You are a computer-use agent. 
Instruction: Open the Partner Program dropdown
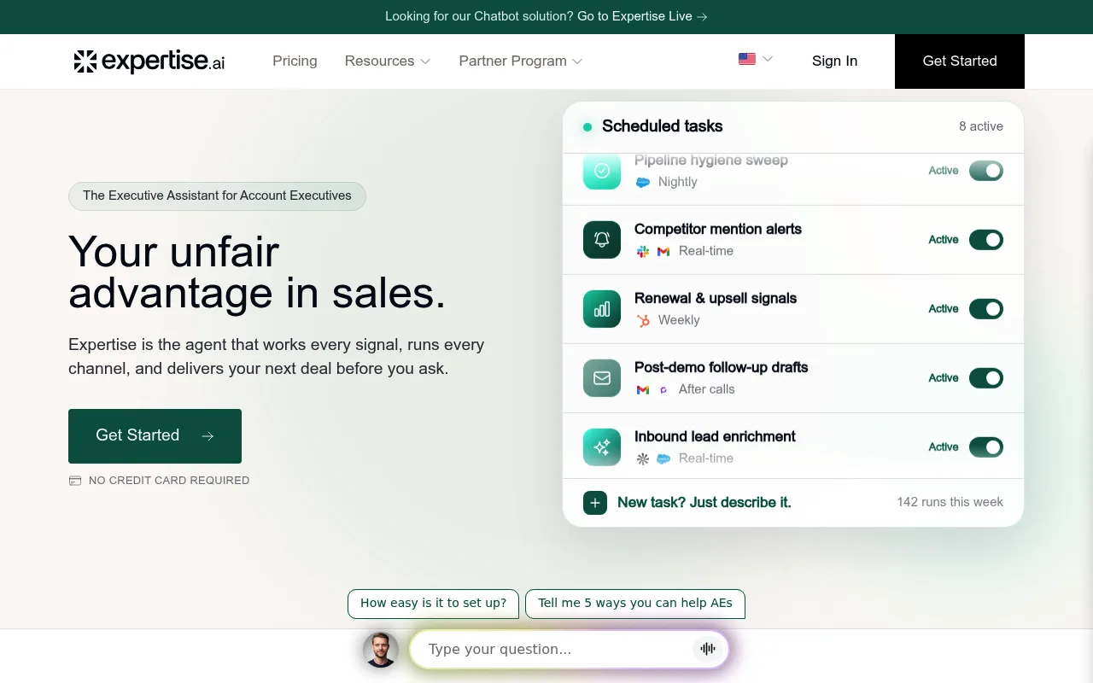click(x=520, y=61)
